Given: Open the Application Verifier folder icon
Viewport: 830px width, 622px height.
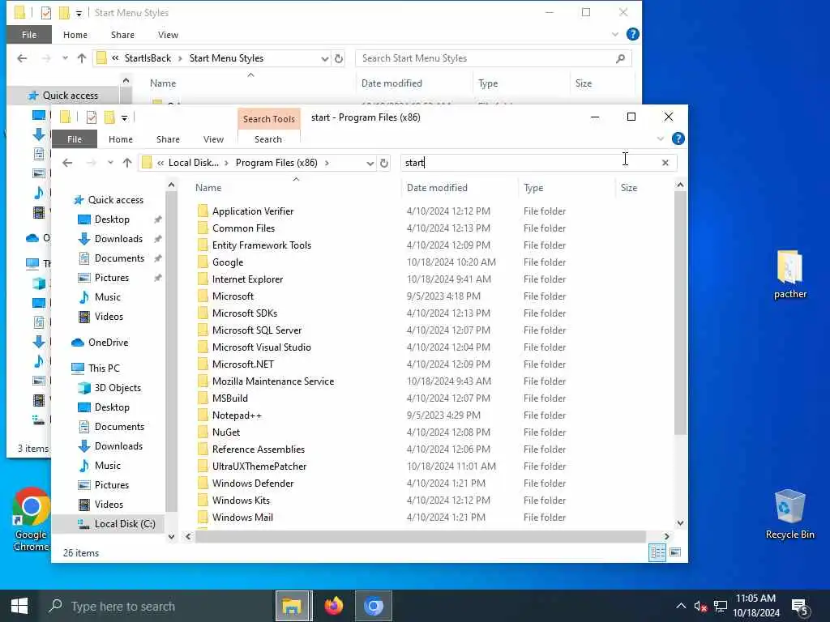Looking at the screenshot, I should click(x=203, y=211).
